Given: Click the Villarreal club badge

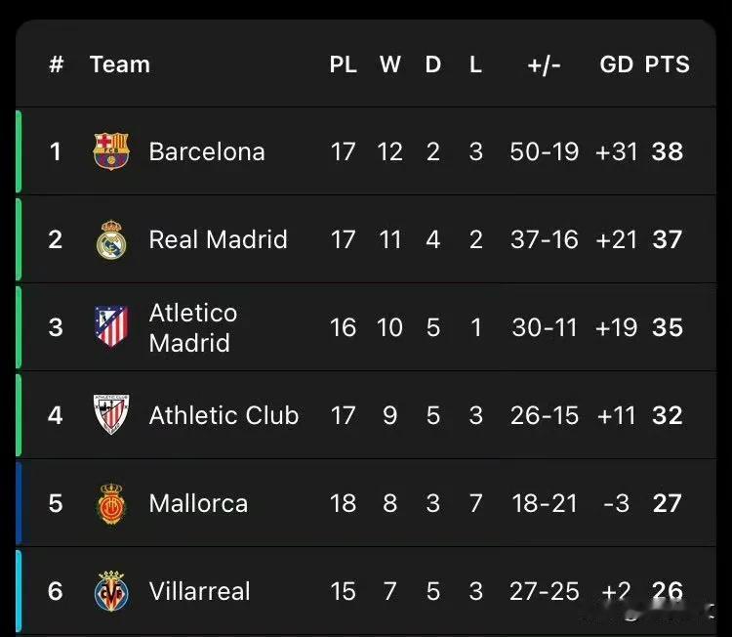Looking at the screenshot, I should coord(111,591).
